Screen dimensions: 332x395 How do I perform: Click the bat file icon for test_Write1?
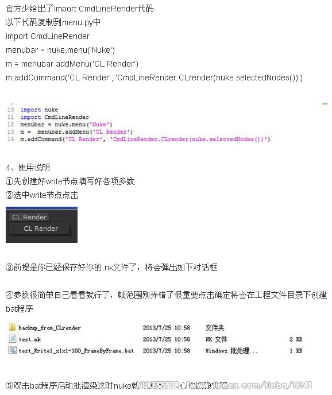pyautogui.click(x=13, y=350)
